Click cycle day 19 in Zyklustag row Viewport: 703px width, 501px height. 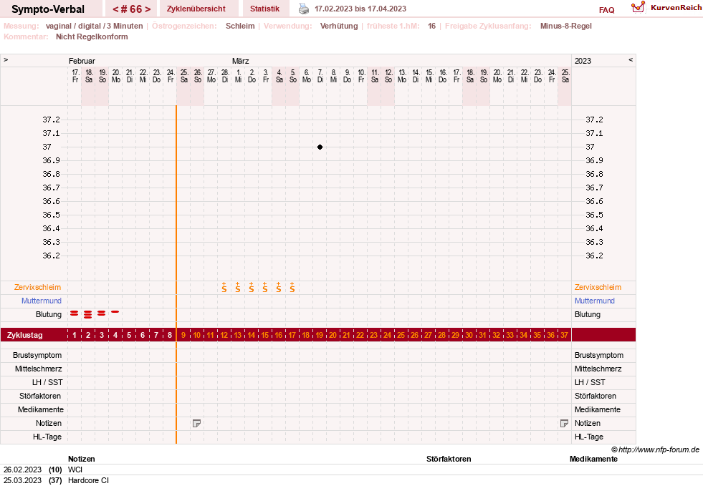pos(319,335)
